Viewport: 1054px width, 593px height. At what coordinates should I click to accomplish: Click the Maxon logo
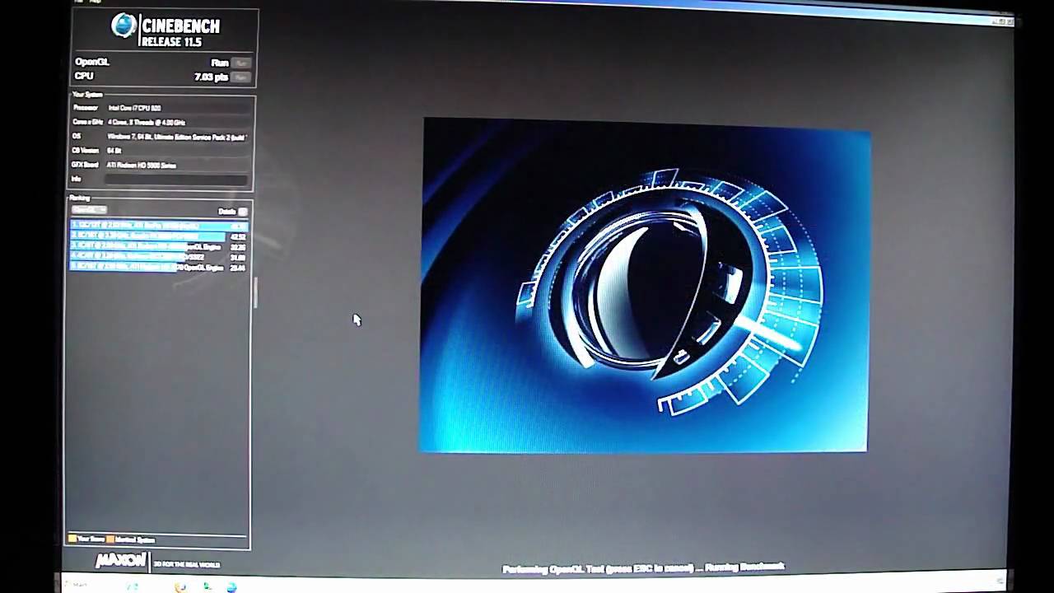tap(121, 561)
